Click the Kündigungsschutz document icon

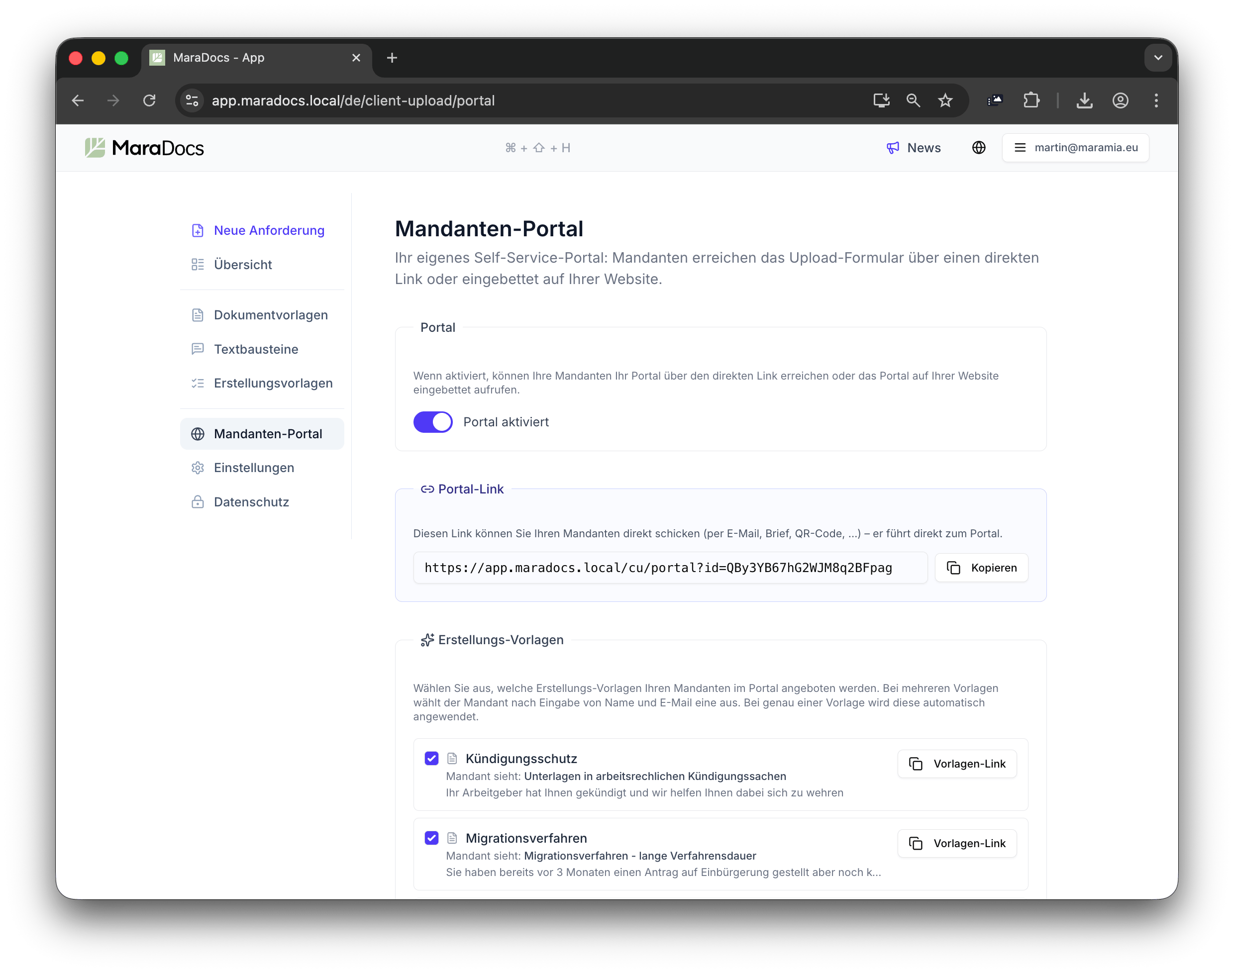(x=452, y=758)
